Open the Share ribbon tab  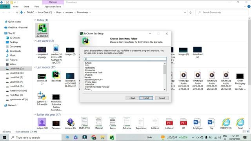[26, 7]
